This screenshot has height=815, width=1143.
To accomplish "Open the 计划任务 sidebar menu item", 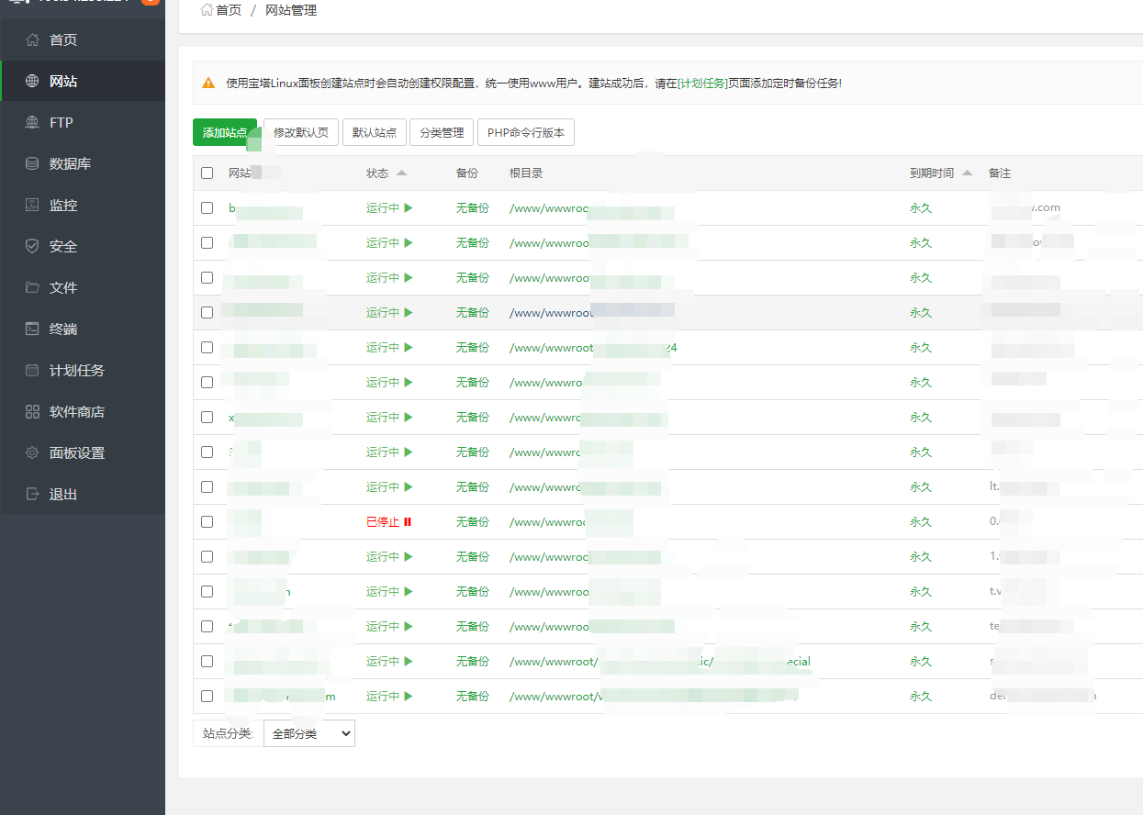I will point(77,371).
